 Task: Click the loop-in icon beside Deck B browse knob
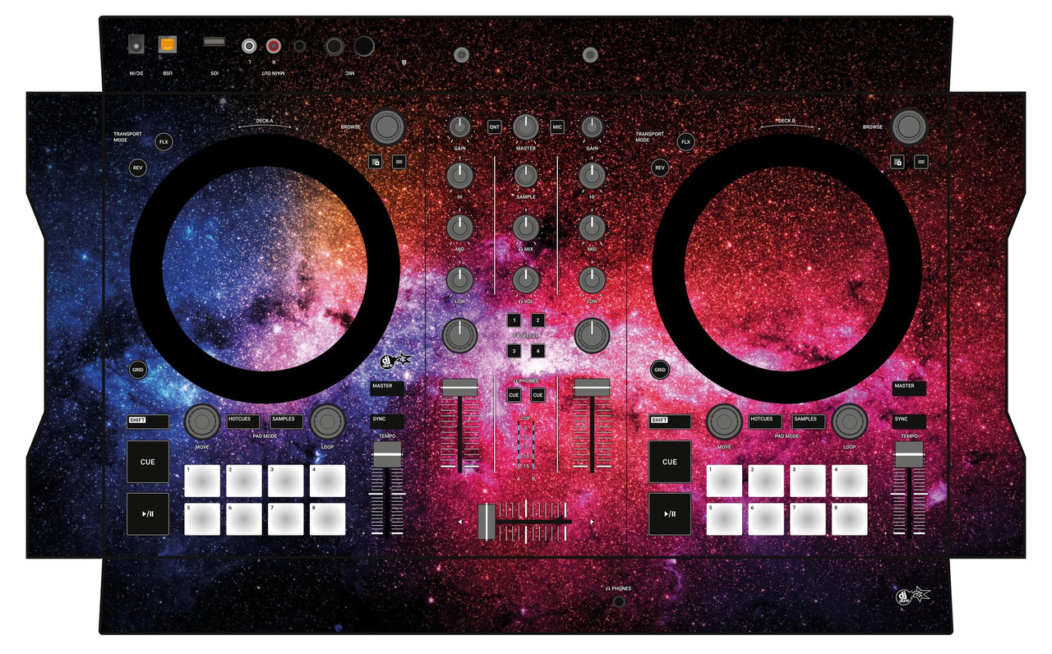(897, 161)
